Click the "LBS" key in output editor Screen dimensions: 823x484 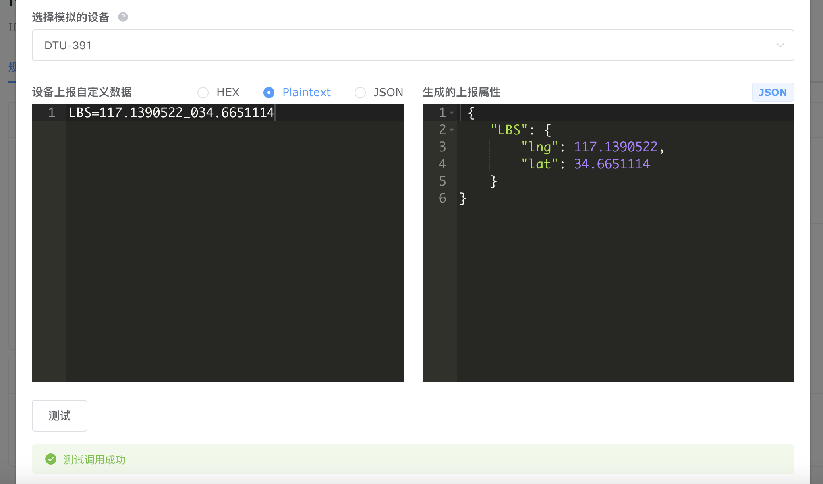coord(509,130)
